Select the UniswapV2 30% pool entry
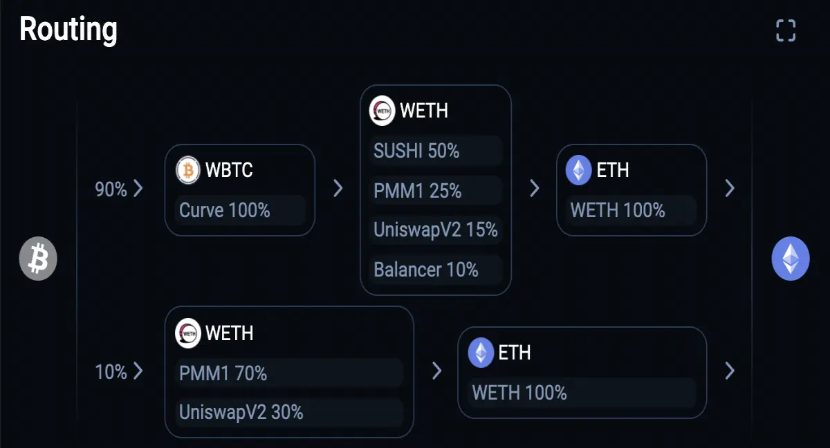This screenshot has height=448, width=830. tap(289, 413)
